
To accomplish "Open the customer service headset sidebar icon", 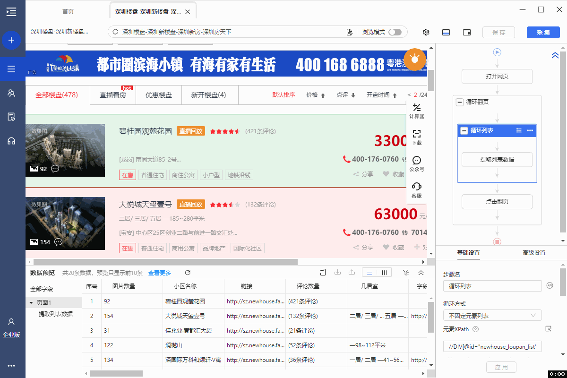I will click(x=11, y=141).
